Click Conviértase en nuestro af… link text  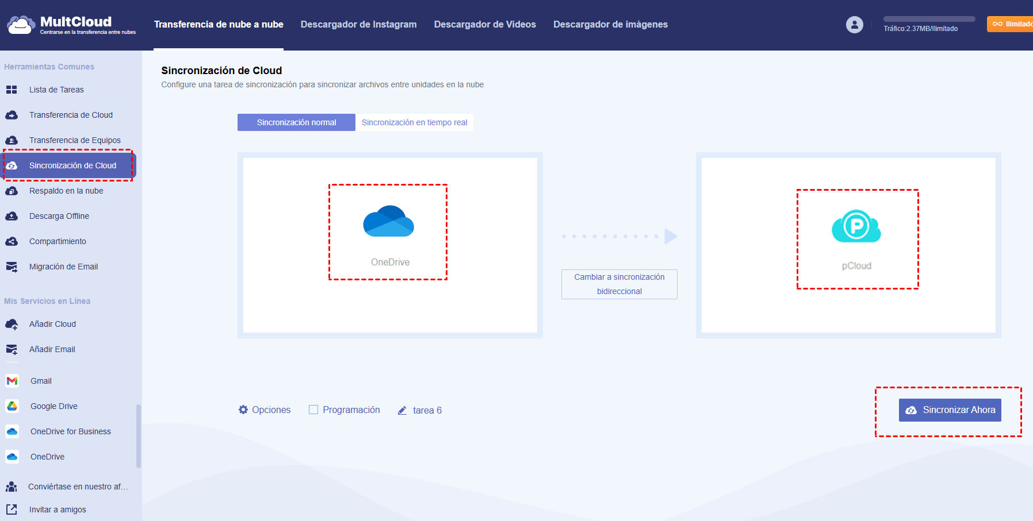78,487
